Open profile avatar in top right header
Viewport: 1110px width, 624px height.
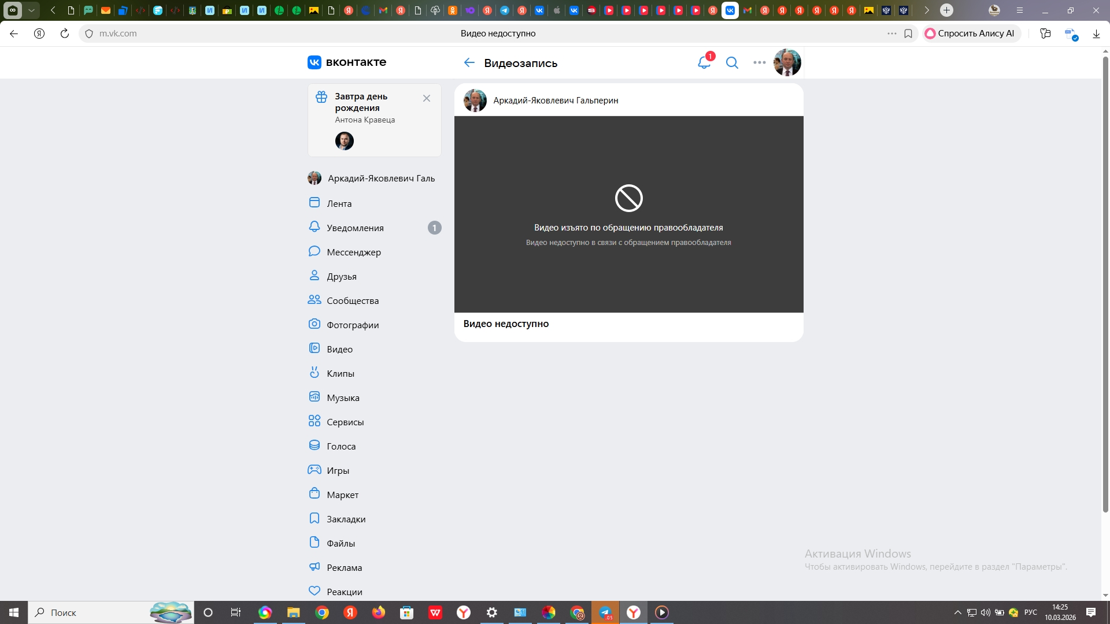coord(787,62)
